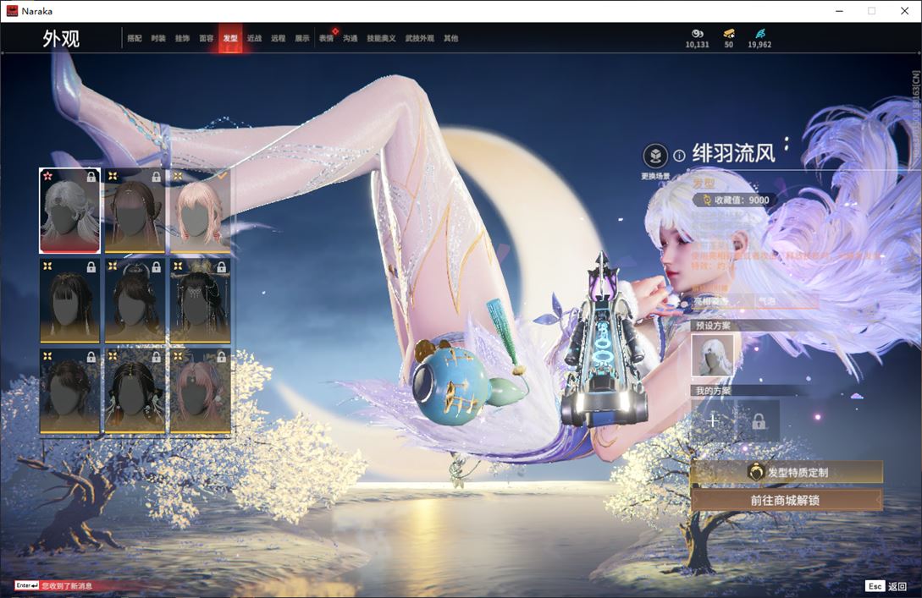Click the locked scheme slot under 我的方案
This screenshot has width=922, height=598.
[759, 420]
